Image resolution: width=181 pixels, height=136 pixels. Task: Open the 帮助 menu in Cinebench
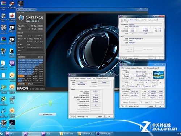23,12
